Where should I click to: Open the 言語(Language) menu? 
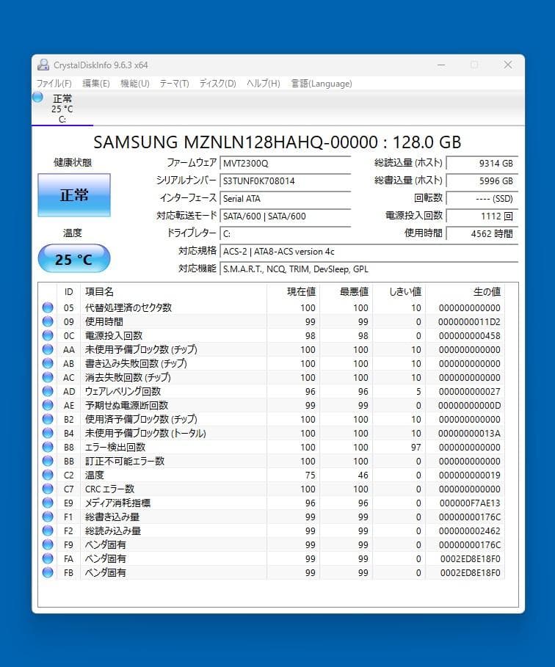[x=322, y=84]
